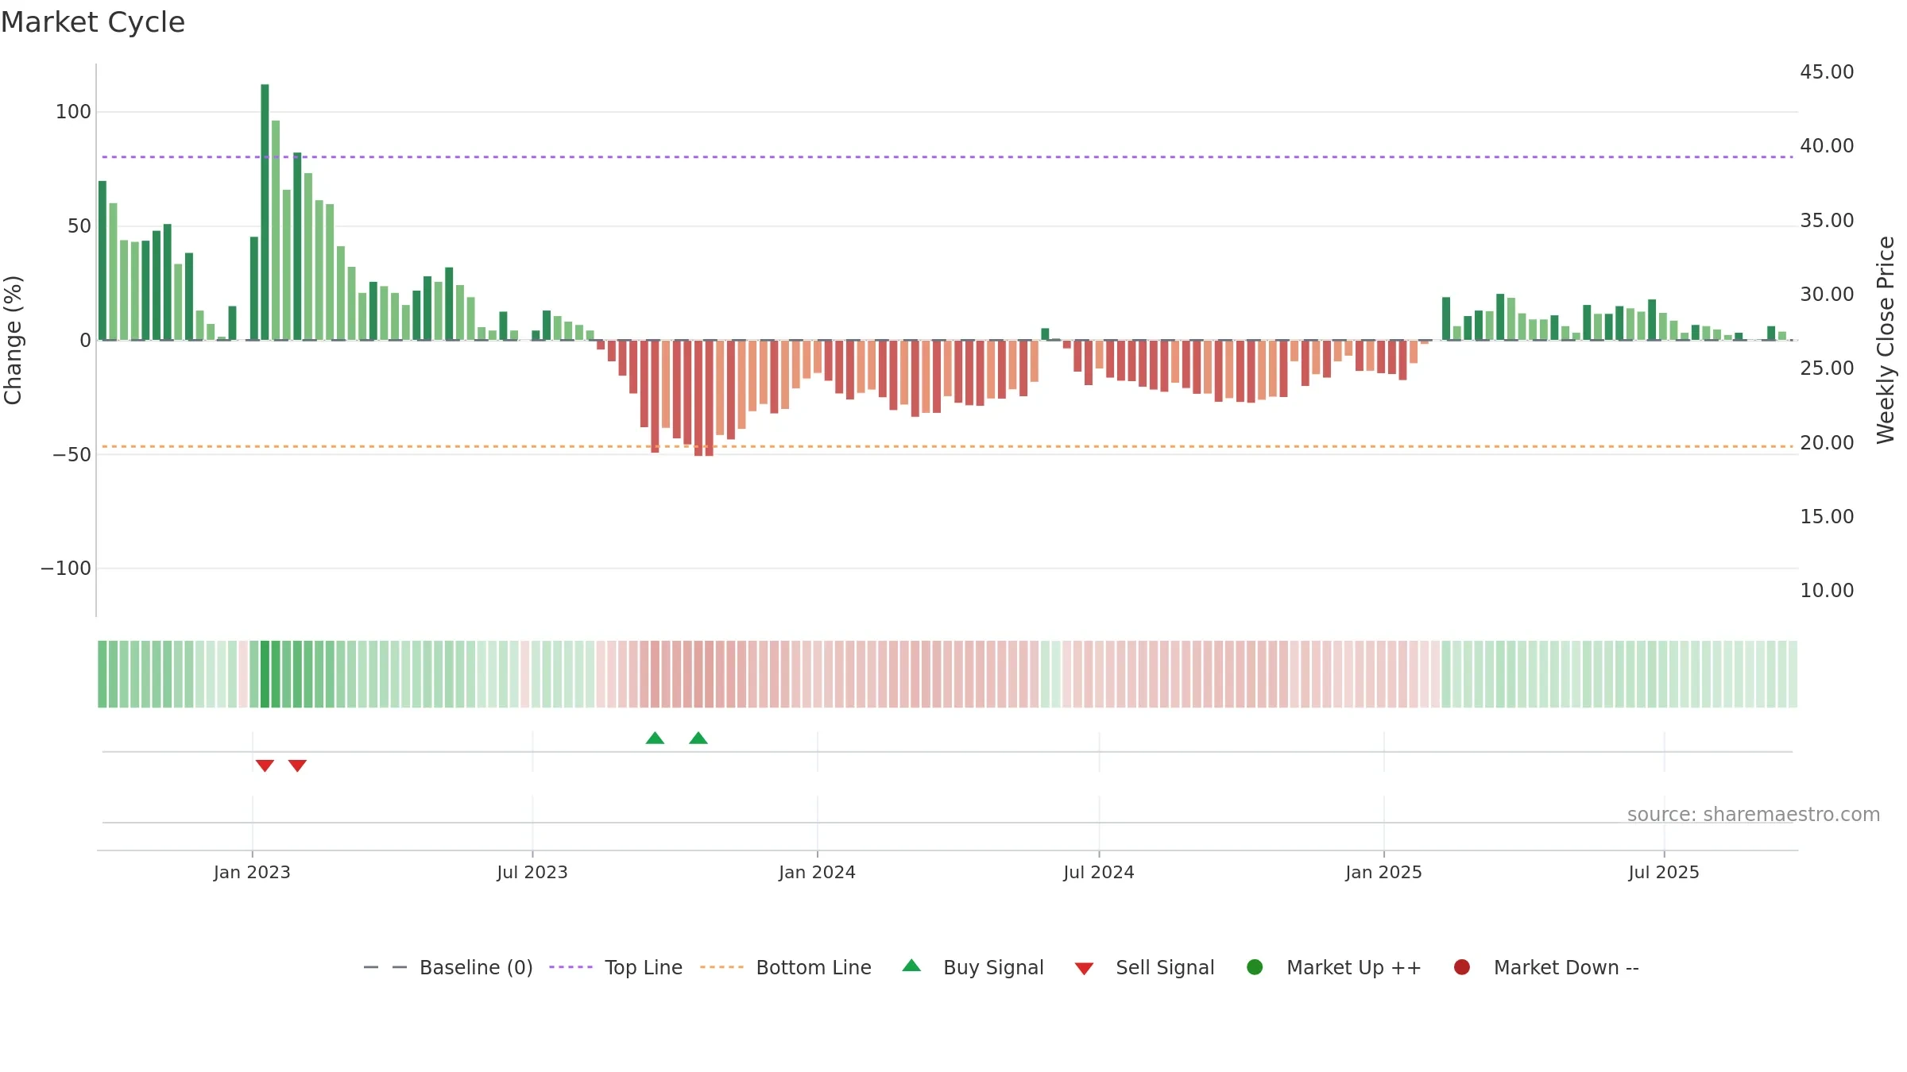1907x1072 pixels.
Task: Click the Change (%) axis title
Action: point(14,340)
